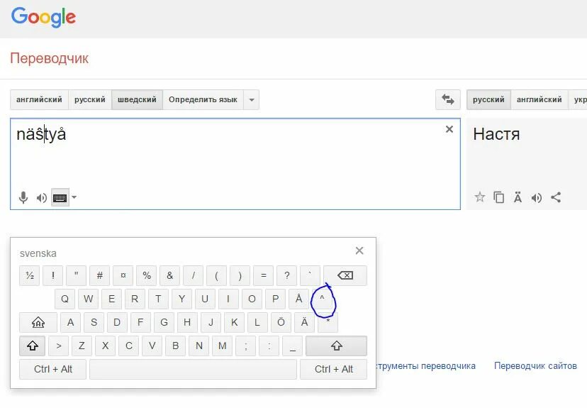Open the Google logo homepage

[x=43, y=17]
